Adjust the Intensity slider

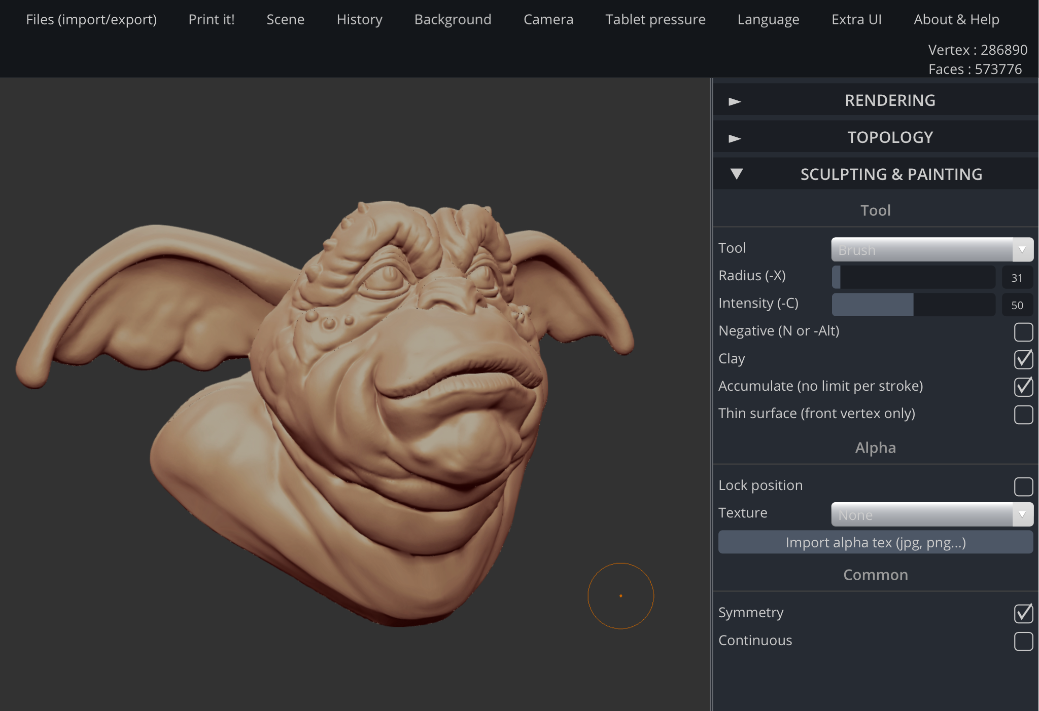click(x=913, y=304)
